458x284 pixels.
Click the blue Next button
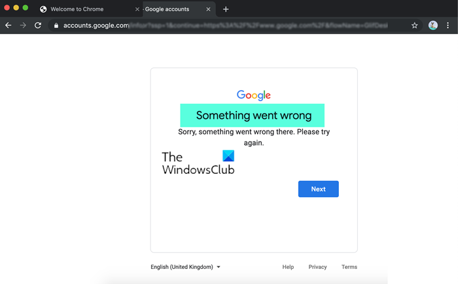pos(319,189)
